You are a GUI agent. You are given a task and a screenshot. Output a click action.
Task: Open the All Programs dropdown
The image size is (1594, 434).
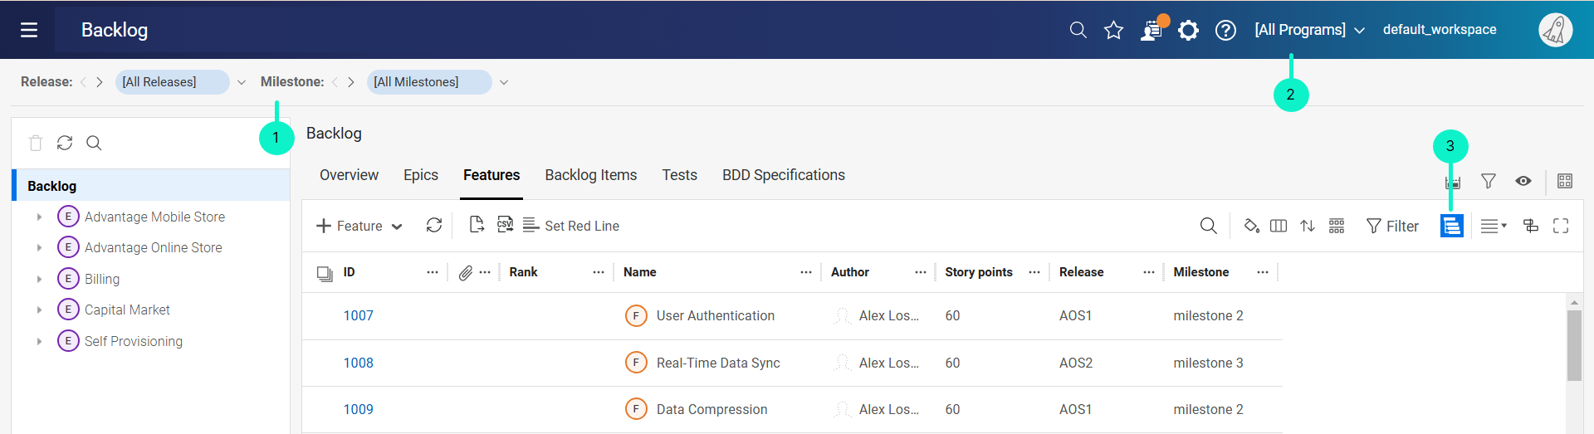[1309, 30]
